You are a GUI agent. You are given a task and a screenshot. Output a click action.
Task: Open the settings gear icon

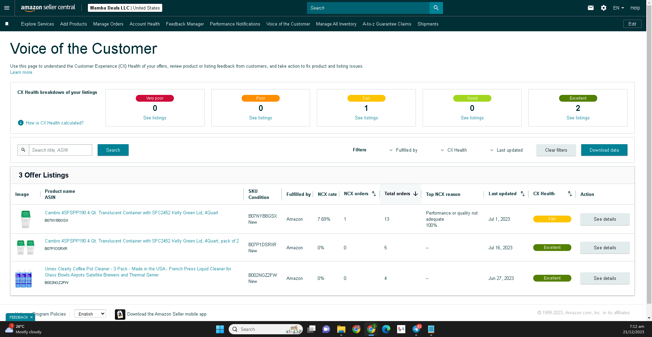tap(604, 8)
